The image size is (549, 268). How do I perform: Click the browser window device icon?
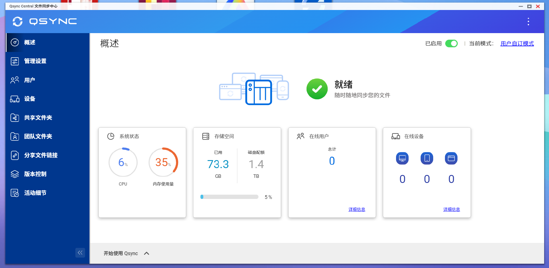451,158
